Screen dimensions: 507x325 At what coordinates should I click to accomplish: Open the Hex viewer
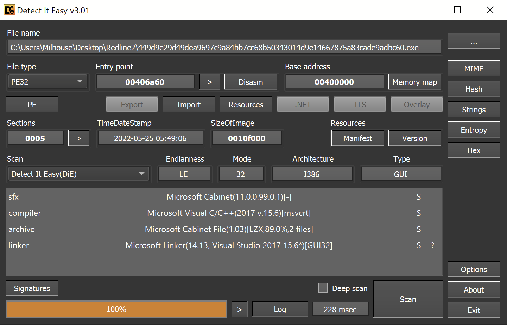(x=473, y=150)
